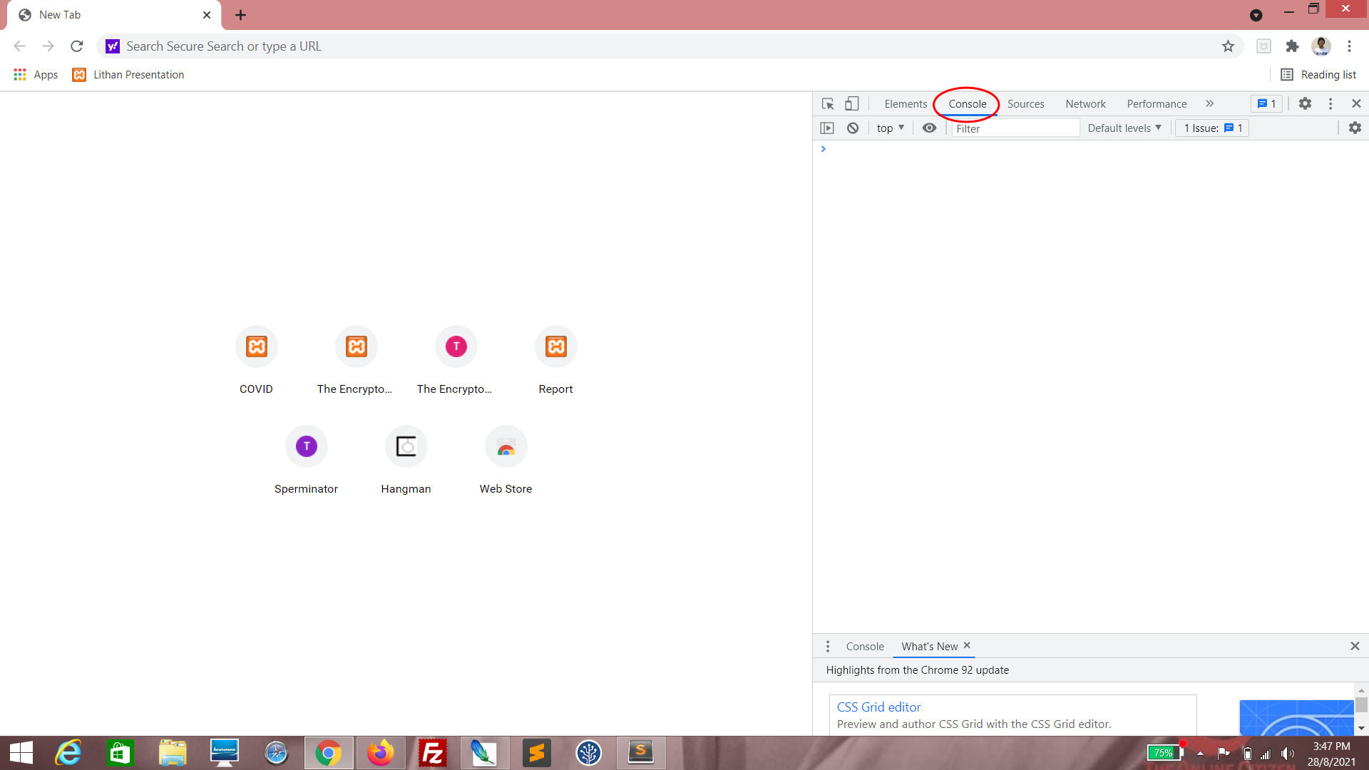
Task: Expand more DevTools tabs chevron
Action: click(x=1210, y=103)
